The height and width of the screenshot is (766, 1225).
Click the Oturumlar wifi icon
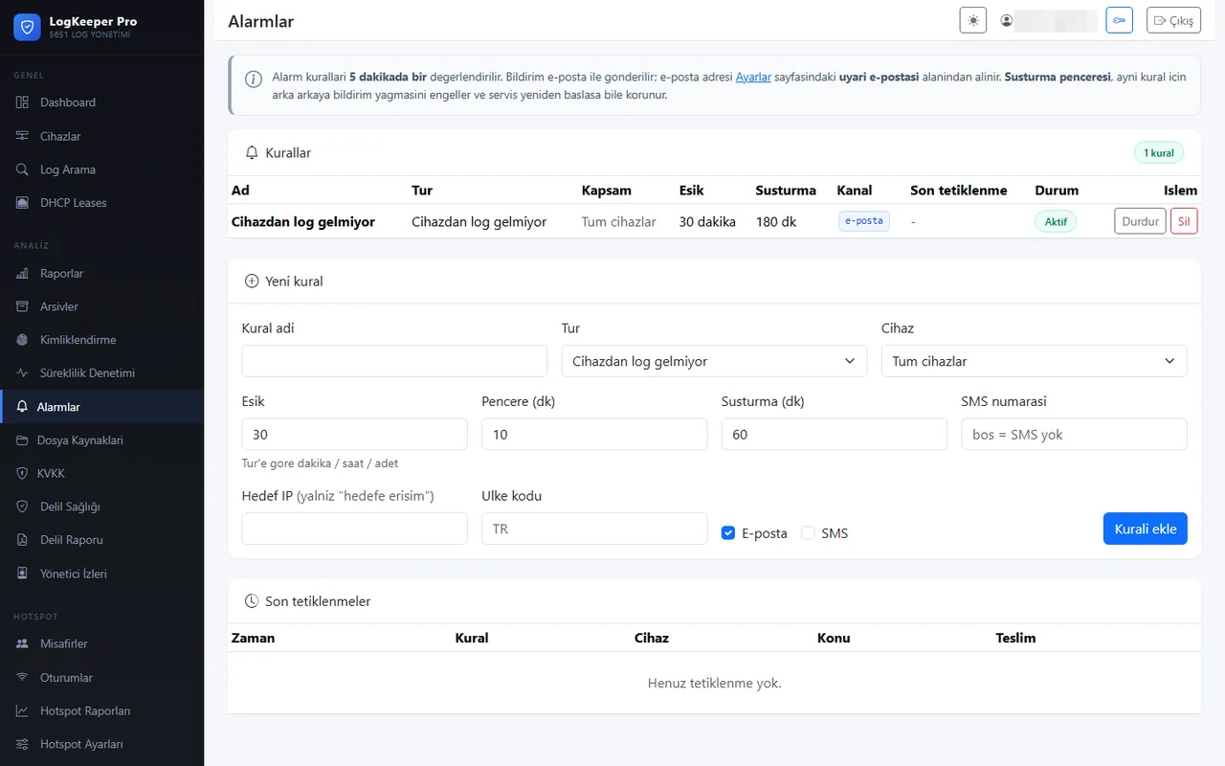tap(22, 678)
